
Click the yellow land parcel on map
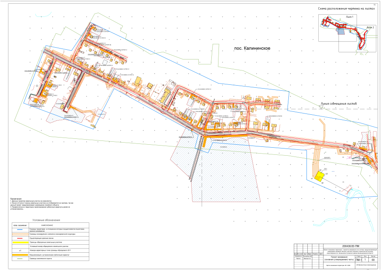pos(318,177)
